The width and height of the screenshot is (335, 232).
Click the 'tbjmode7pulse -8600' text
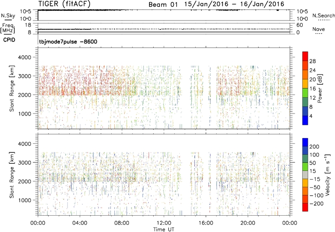pyautogui.click(x=68, y=41)
